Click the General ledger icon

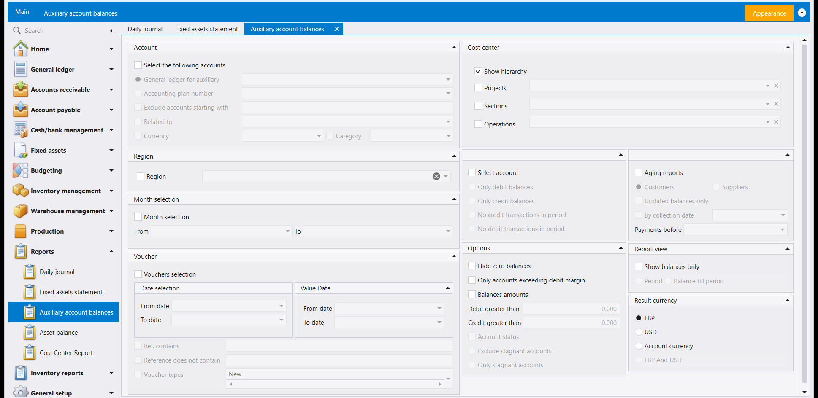tap(20, 69)
